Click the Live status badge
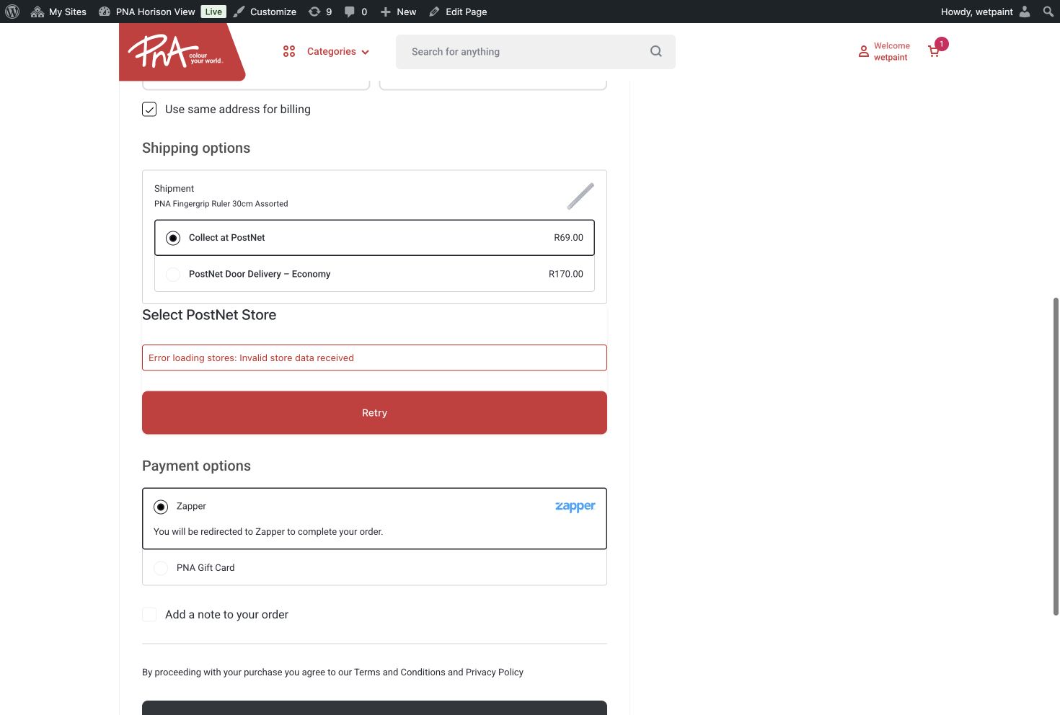Screen dimensions: 1060x715 click(213, 12)
